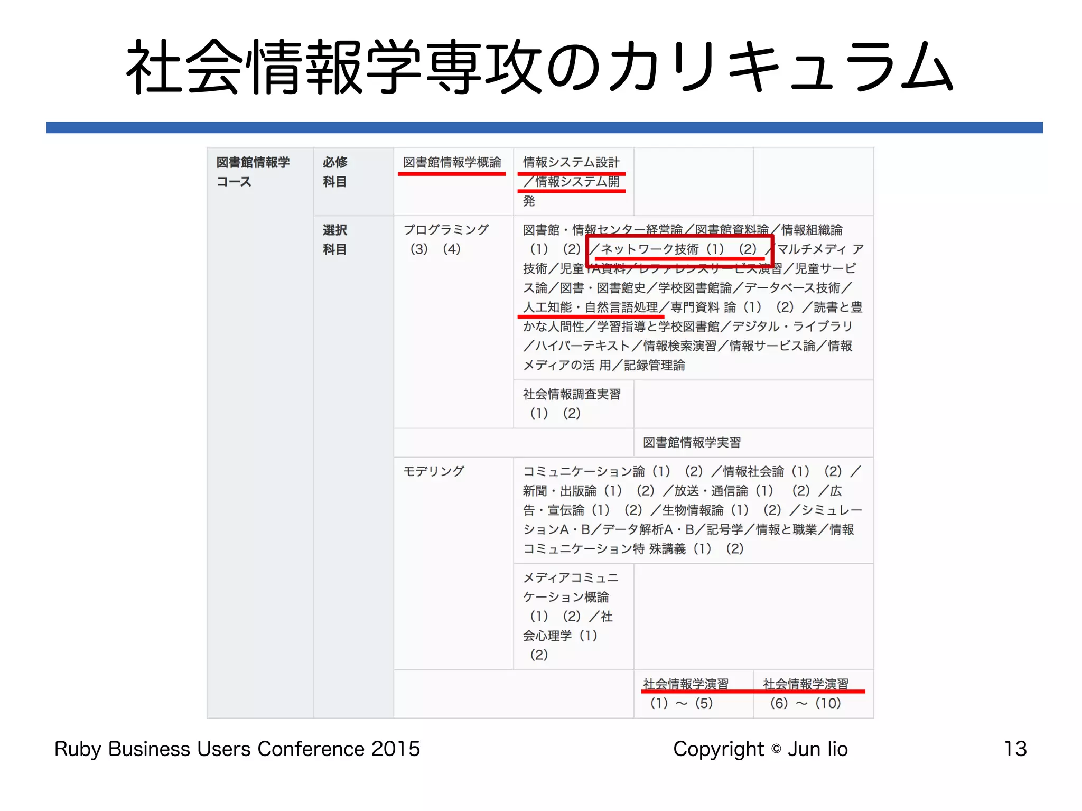Select 社会情報学演習 (1)～(5) cell
Image resolution: width=1082 pixels, height=811 pixels.
click(x=693, y=694)
